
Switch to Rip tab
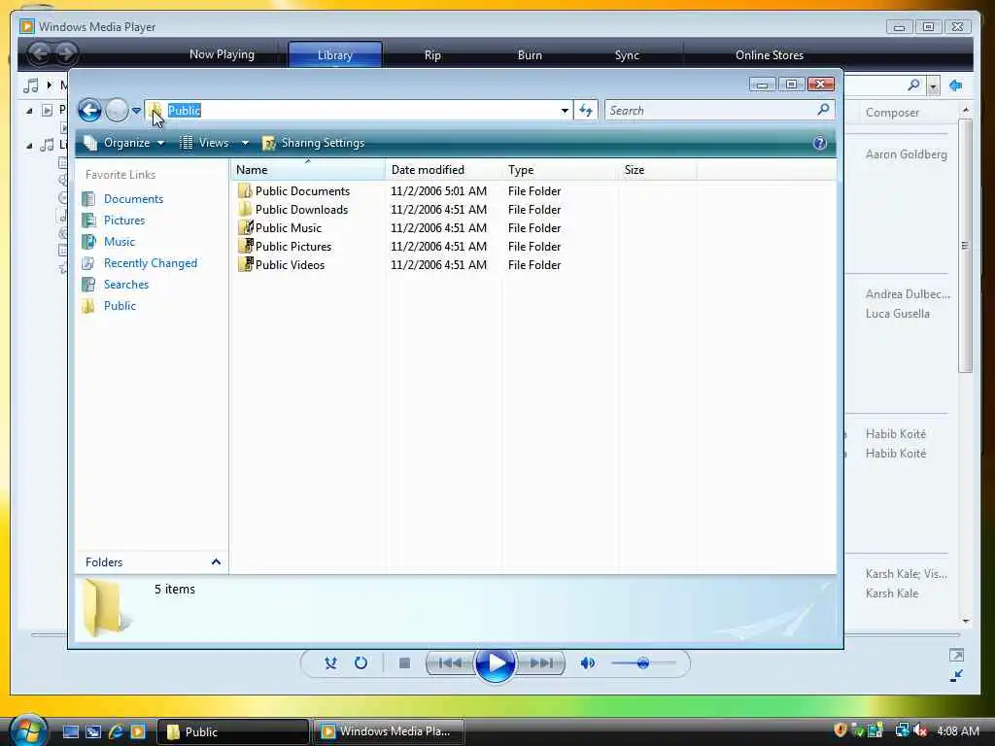pos(432,55)
